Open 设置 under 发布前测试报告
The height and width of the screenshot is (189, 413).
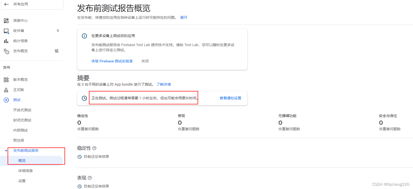(22, 181)
